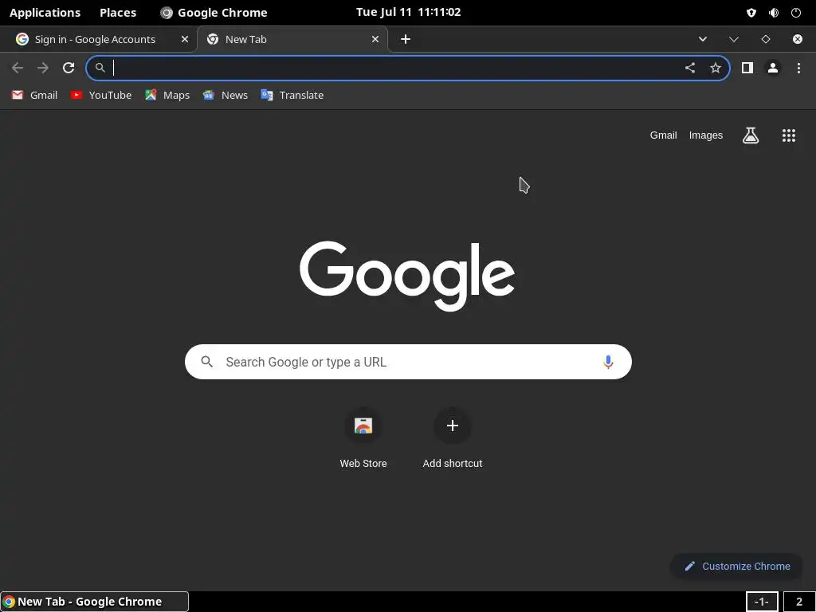Open the Google apps grid
Screen dimensions: 816x612
click(x=788, y=135)
